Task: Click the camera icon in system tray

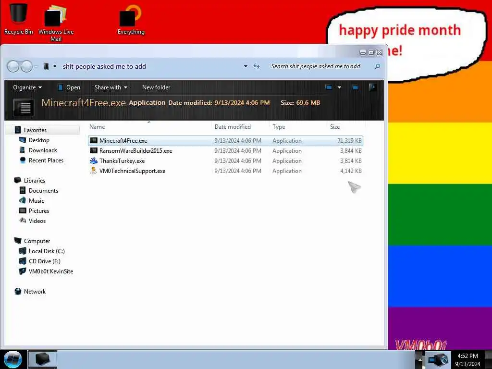Action: click(x=438, y=359)
